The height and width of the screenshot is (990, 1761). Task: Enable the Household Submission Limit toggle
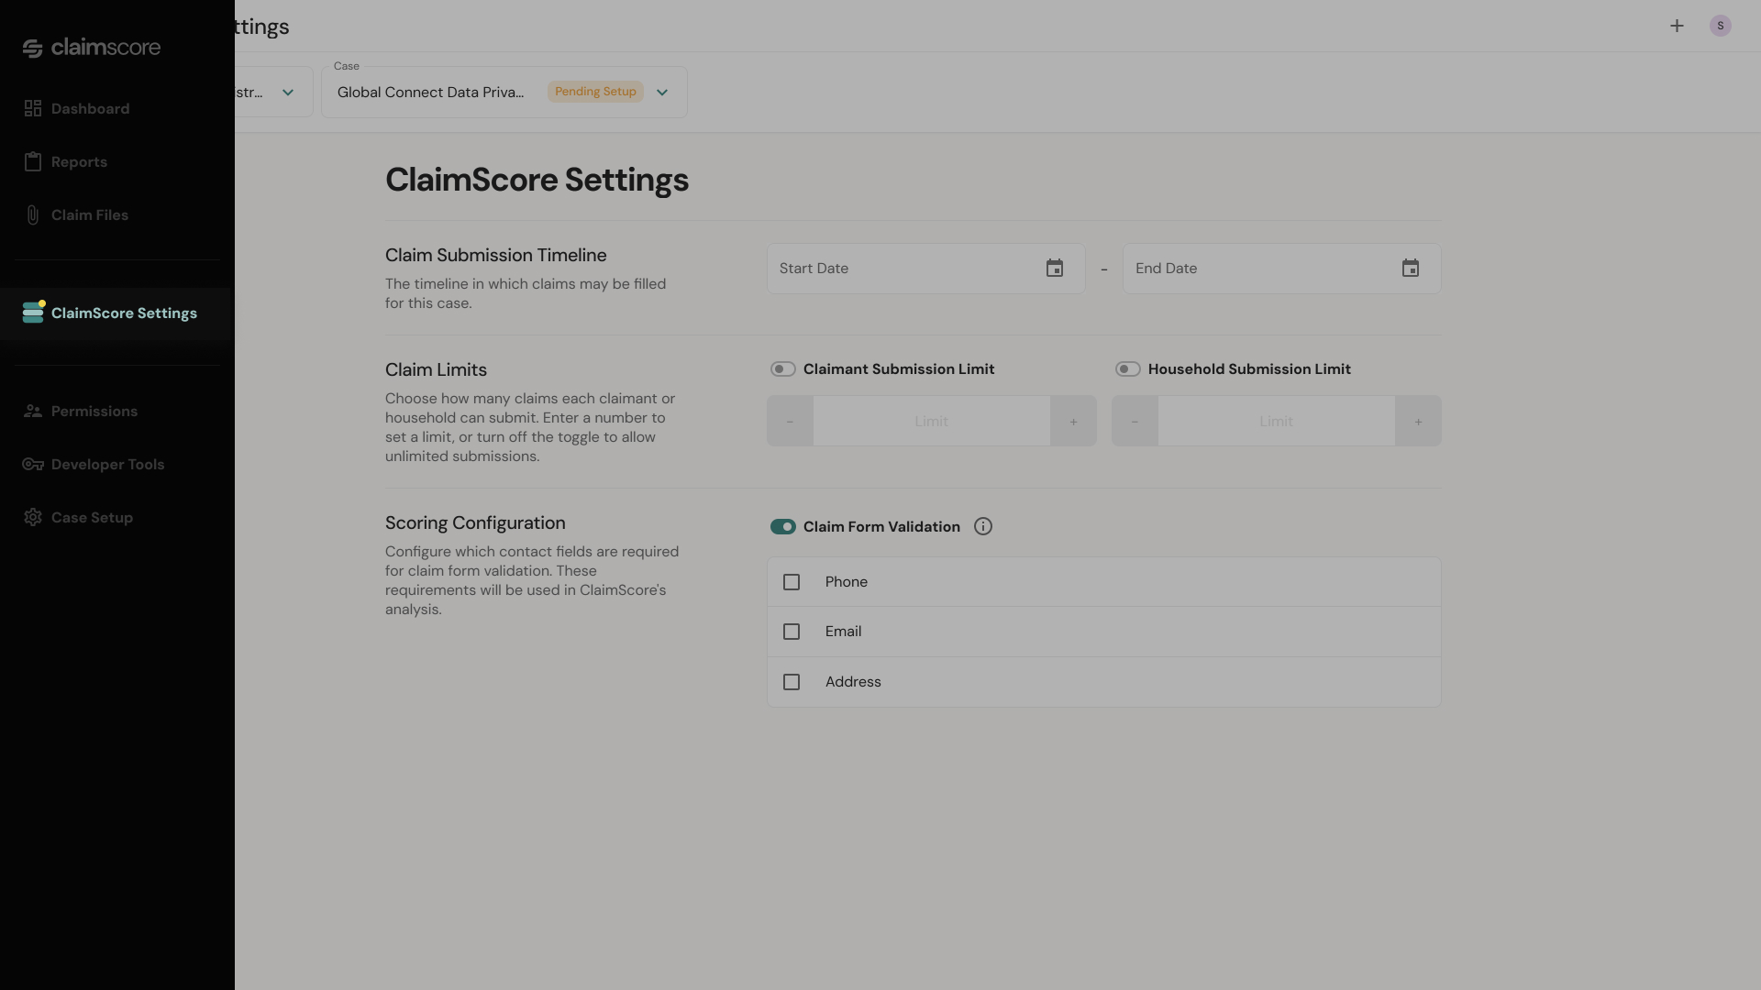[1127, 369]
